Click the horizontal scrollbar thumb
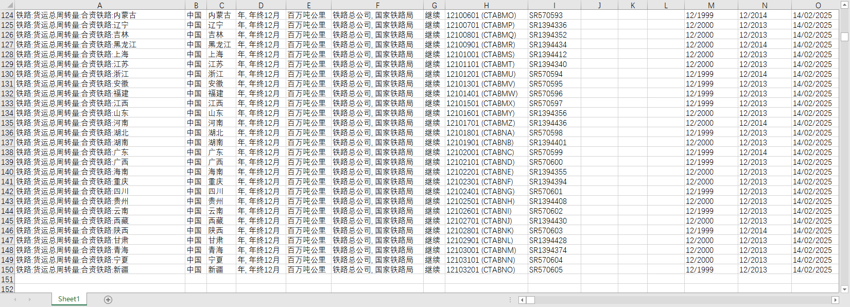 pos(530,300)
